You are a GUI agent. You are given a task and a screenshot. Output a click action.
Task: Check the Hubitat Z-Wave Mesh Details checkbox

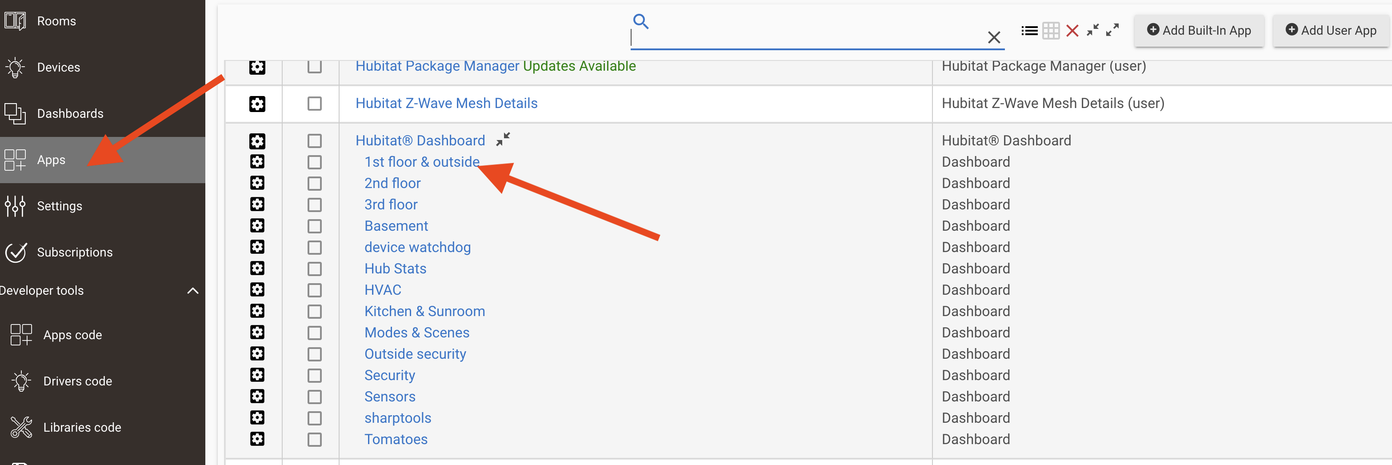pyautogui.click(x=315, y=104)
